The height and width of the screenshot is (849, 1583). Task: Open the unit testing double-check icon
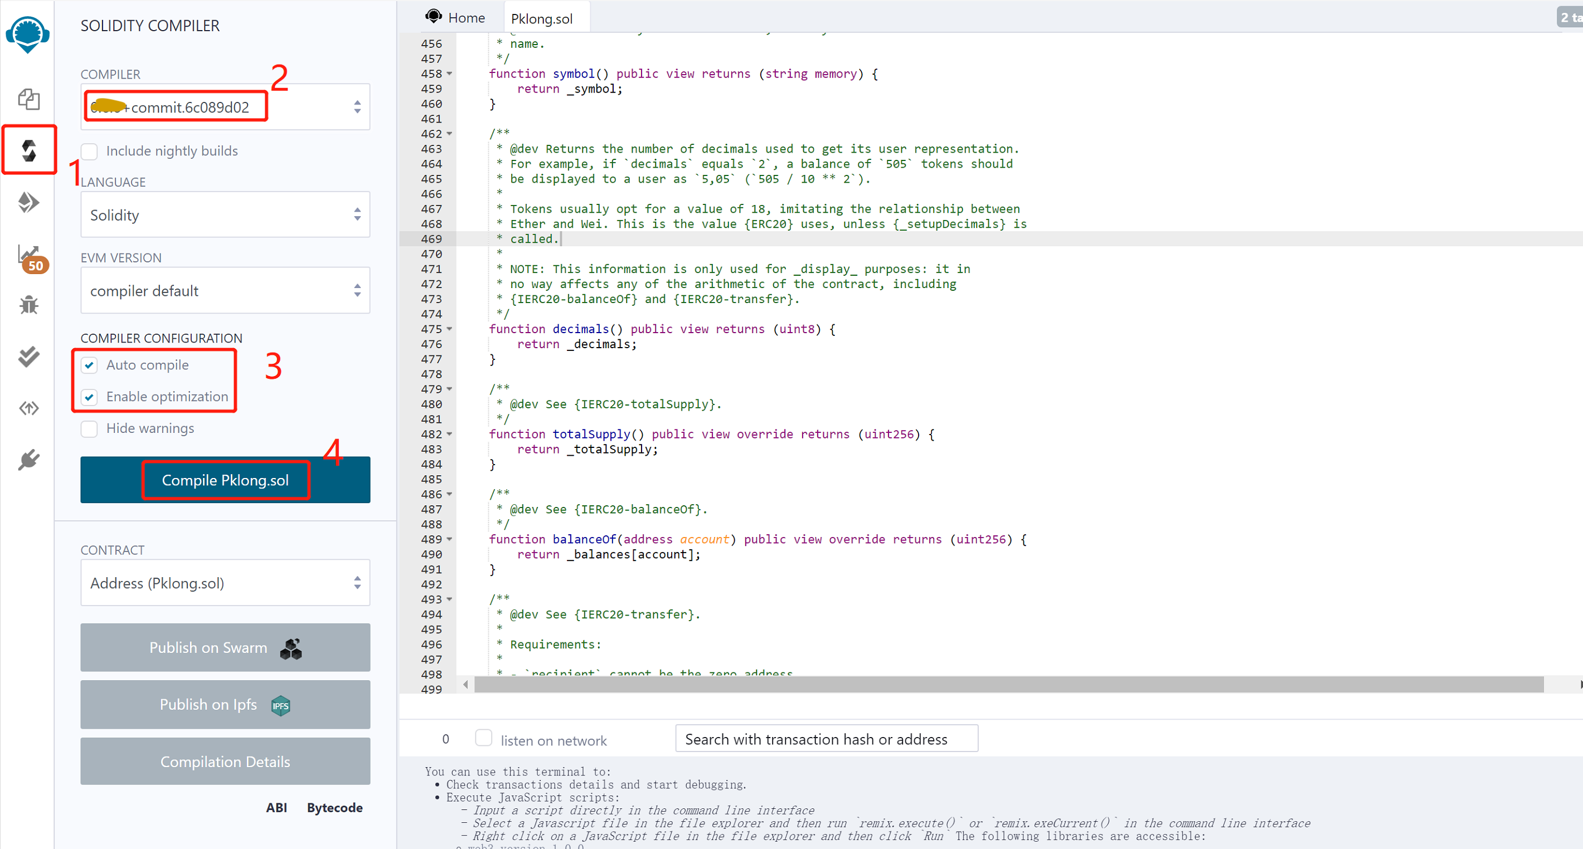28,357
